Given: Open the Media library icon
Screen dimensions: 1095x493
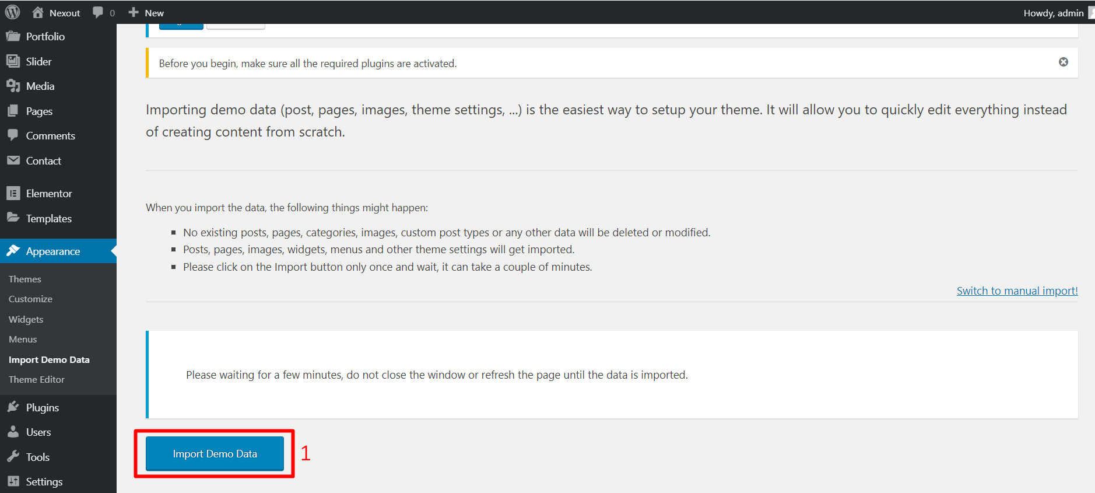Looking at the screenshot, I should (x=13, y=86).
